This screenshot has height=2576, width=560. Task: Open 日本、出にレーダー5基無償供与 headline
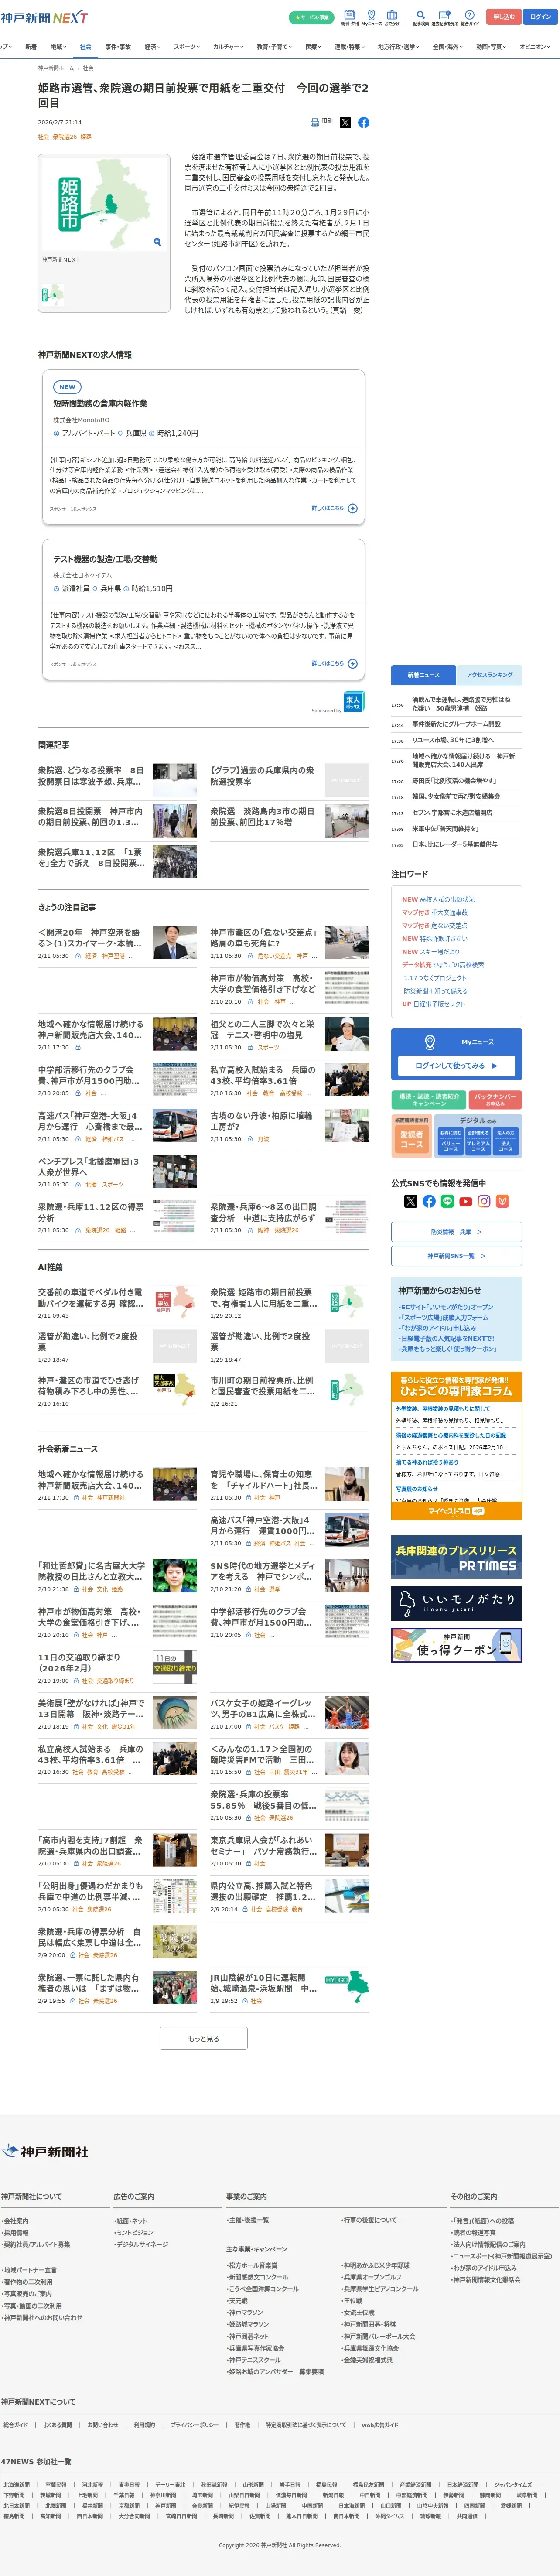[x=455, y=845]
